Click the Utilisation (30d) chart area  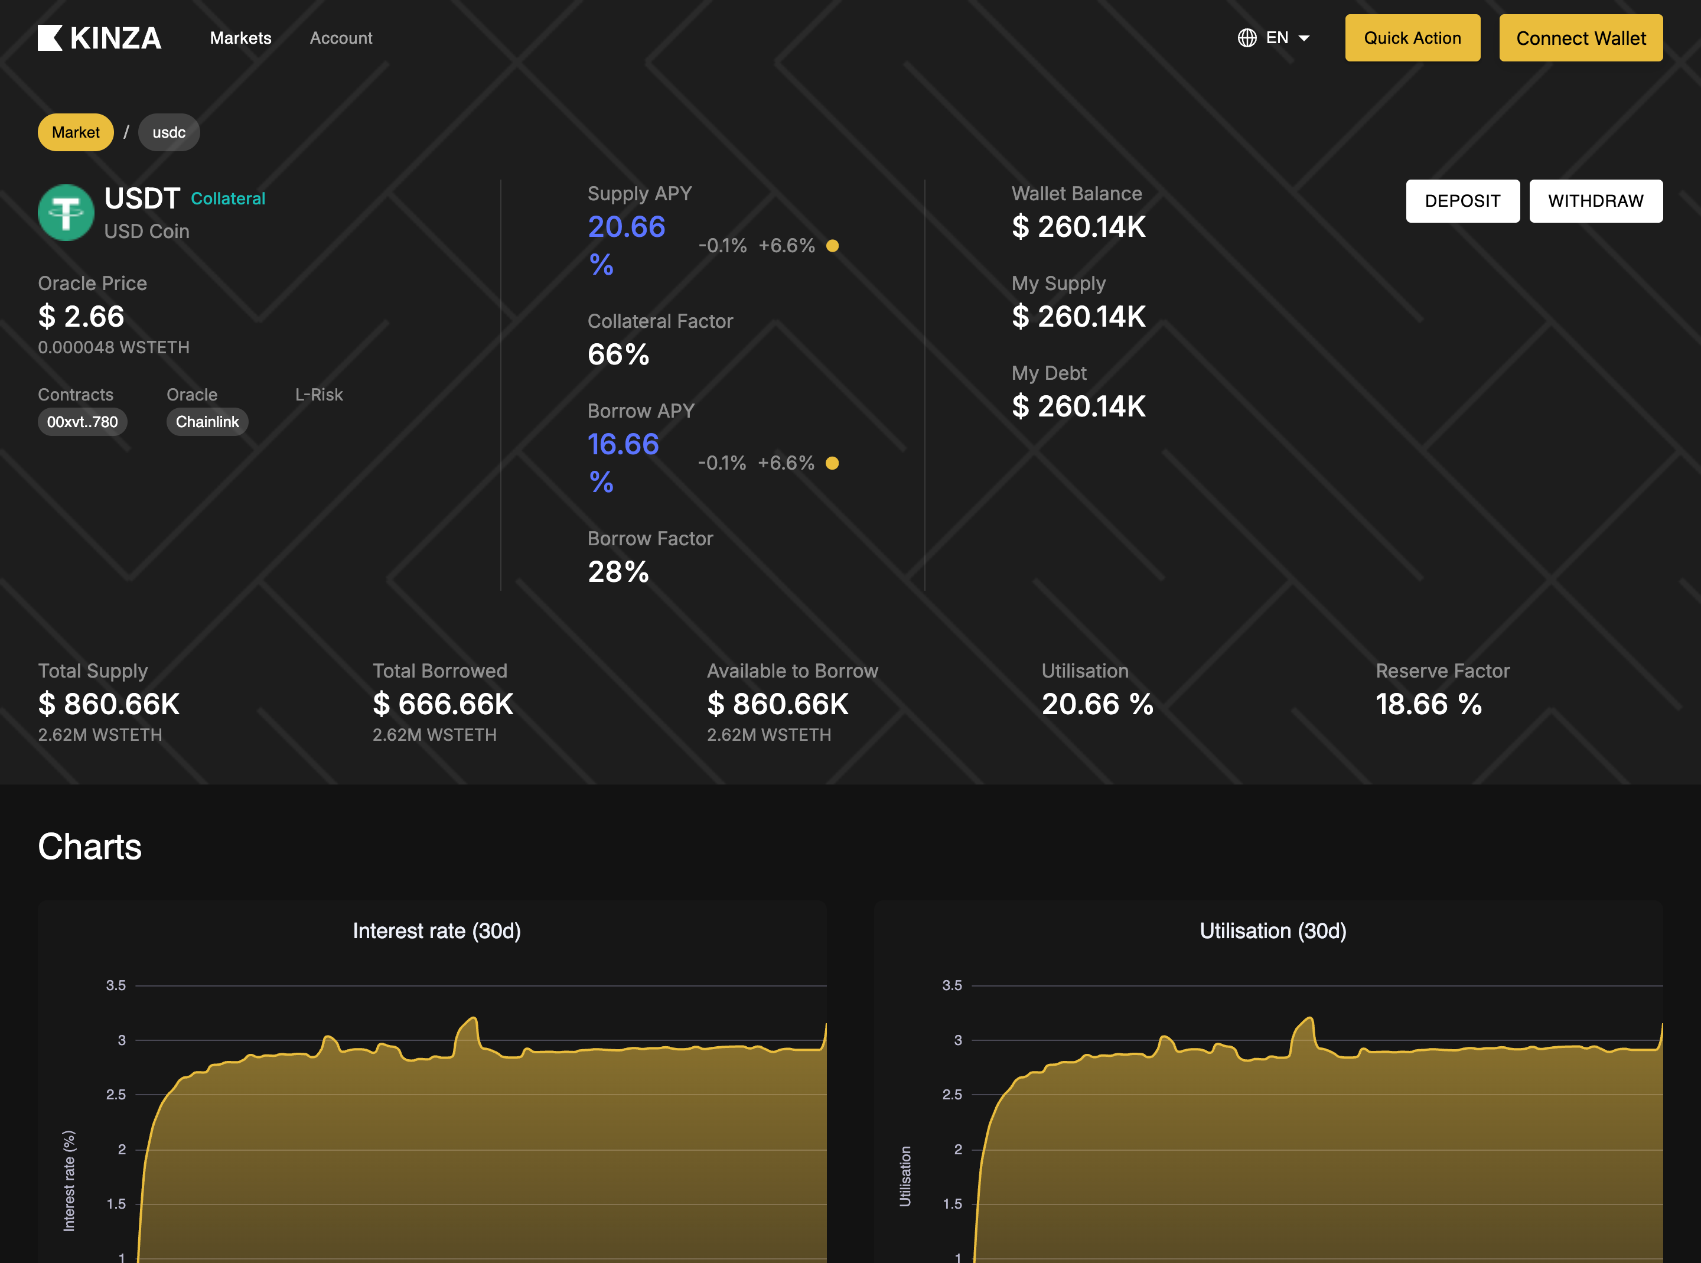point(1299,1147)
